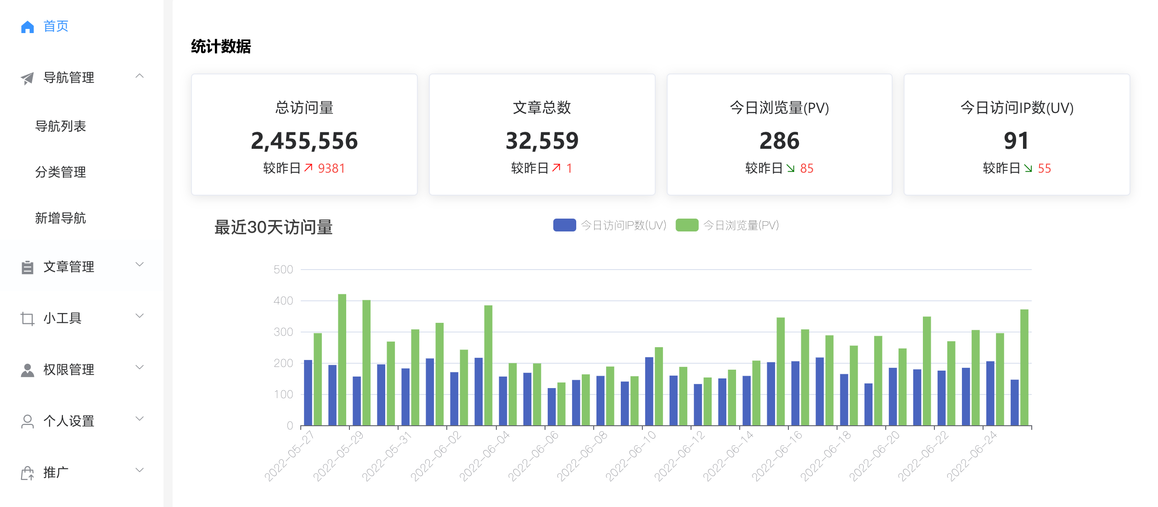
Task: Click the filled user icon for 权限管理
Action: [28, 370]
